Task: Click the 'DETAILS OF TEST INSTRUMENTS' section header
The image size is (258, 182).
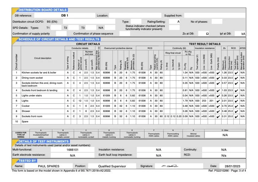Action: 44,141
